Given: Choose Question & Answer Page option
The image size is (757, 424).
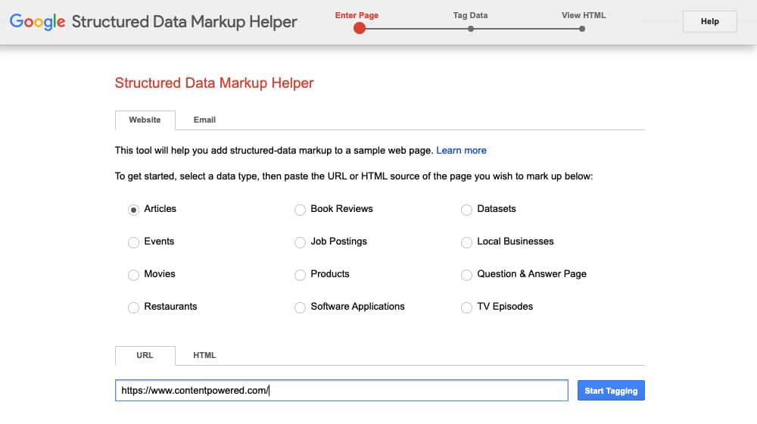Looking at the screenshot, I should [x=466, y=275].
